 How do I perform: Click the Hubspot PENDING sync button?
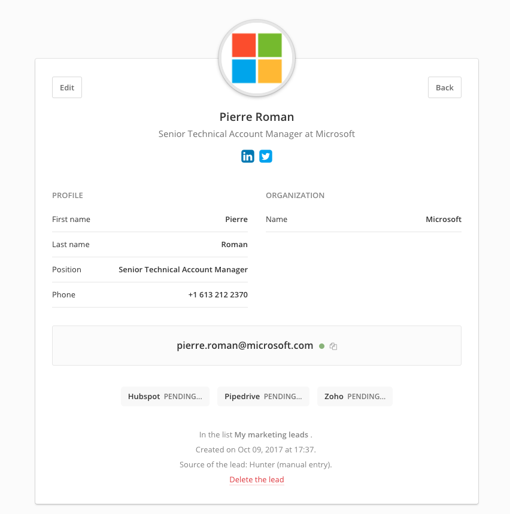(x=165, y=396)
